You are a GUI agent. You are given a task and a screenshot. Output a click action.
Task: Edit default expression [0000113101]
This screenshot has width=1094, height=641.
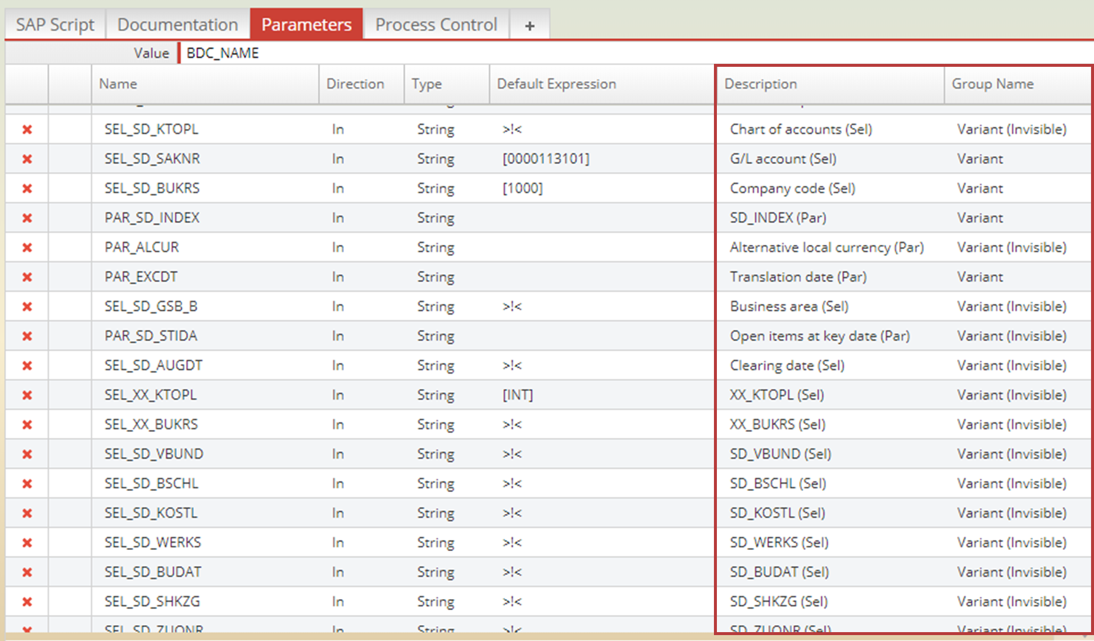(x=546, y=159)
